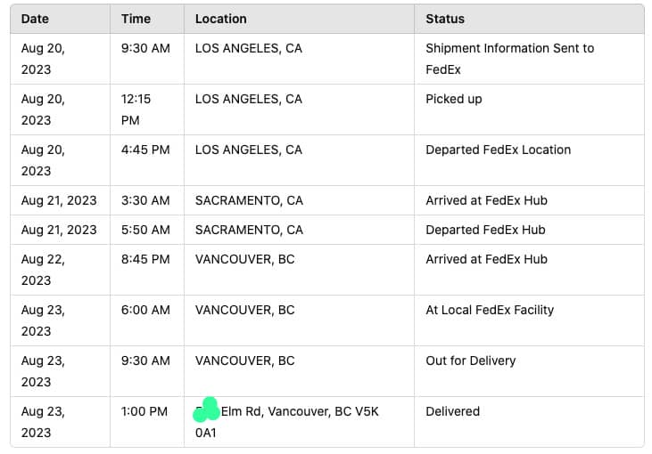Click the "Out for Delivery" status
The height and width of the screenshot is (454, 652).
[470, 361]
